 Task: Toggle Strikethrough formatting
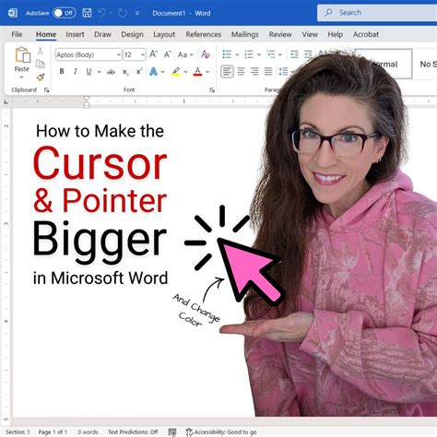tap(111, 72)
